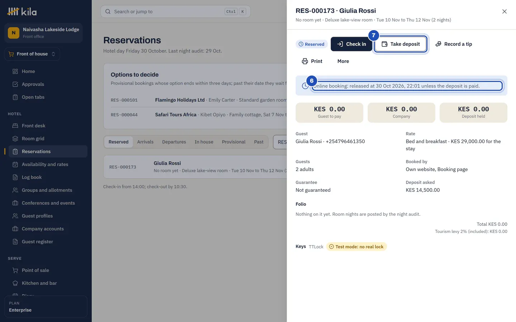This screenshot has width=516, height=322.
Task: Select the Giulia Rossi reservation card
Action: 195,167
